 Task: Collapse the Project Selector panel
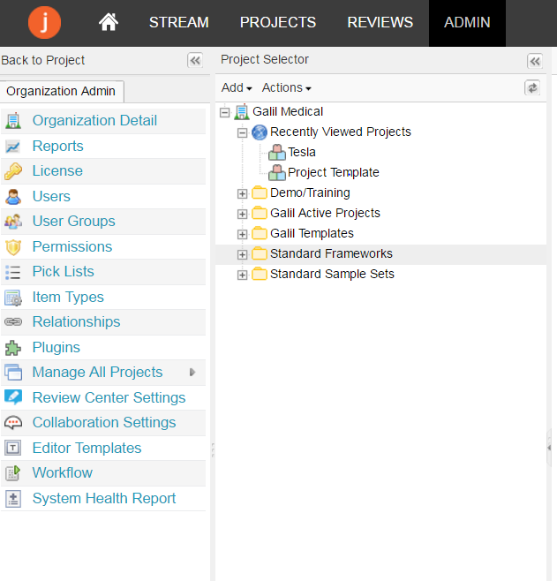point(535,61)
